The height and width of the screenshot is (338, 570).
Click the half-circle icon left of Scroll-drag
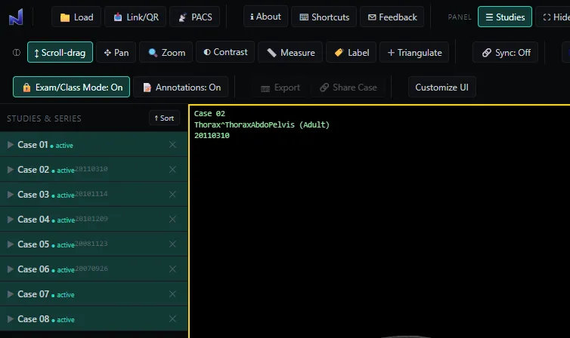tap(17, 53)
